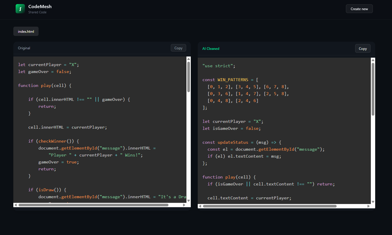
Task: Click the right arrow of AI Cleaned horizontal scrollbar
Action: [x=369, y=206]
